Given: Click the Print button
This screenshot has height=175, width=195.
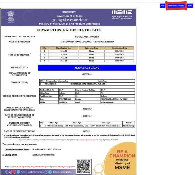Looking at the screenshot, I should (x=162, y=6).
